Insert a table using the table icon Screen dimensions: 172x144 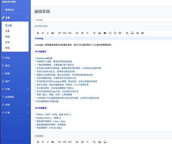click(x=120, y=33)
